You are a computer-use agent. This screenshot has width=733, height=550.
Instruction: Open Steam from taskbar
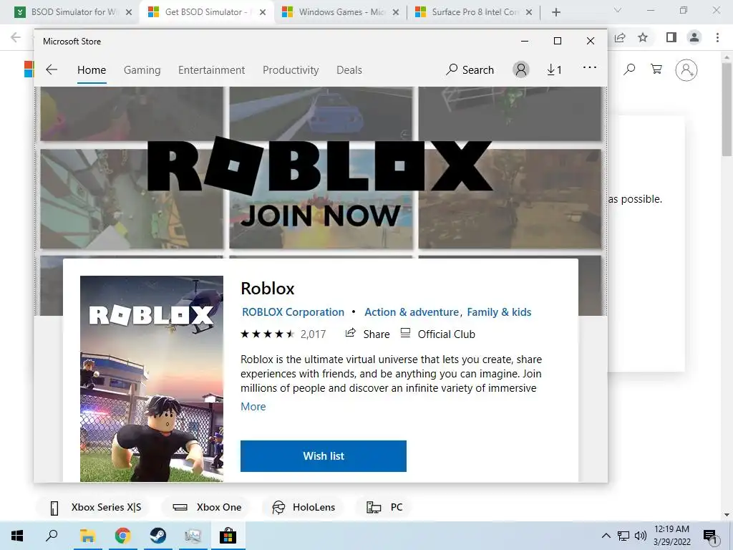click(x=157, y=536)
